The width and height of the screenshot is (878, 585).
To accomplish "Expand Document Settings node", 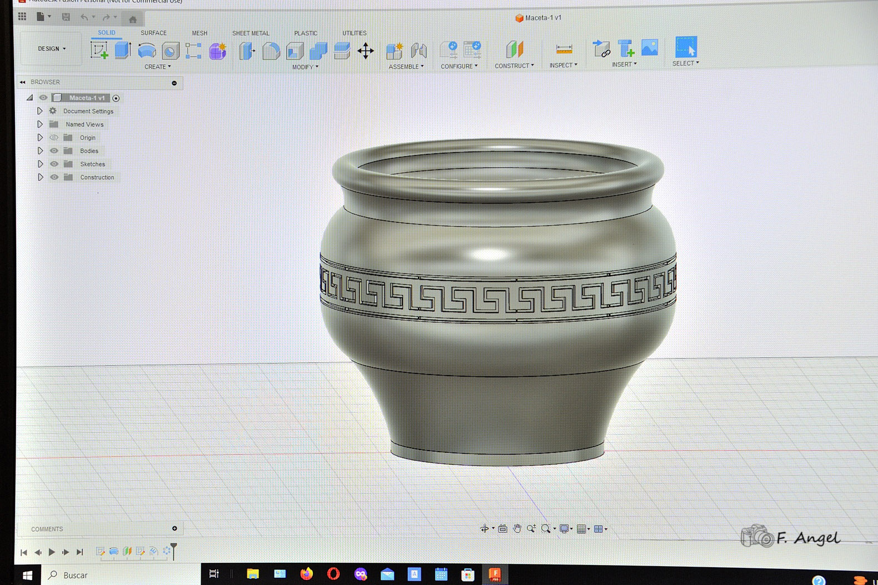I will point(40,111).
